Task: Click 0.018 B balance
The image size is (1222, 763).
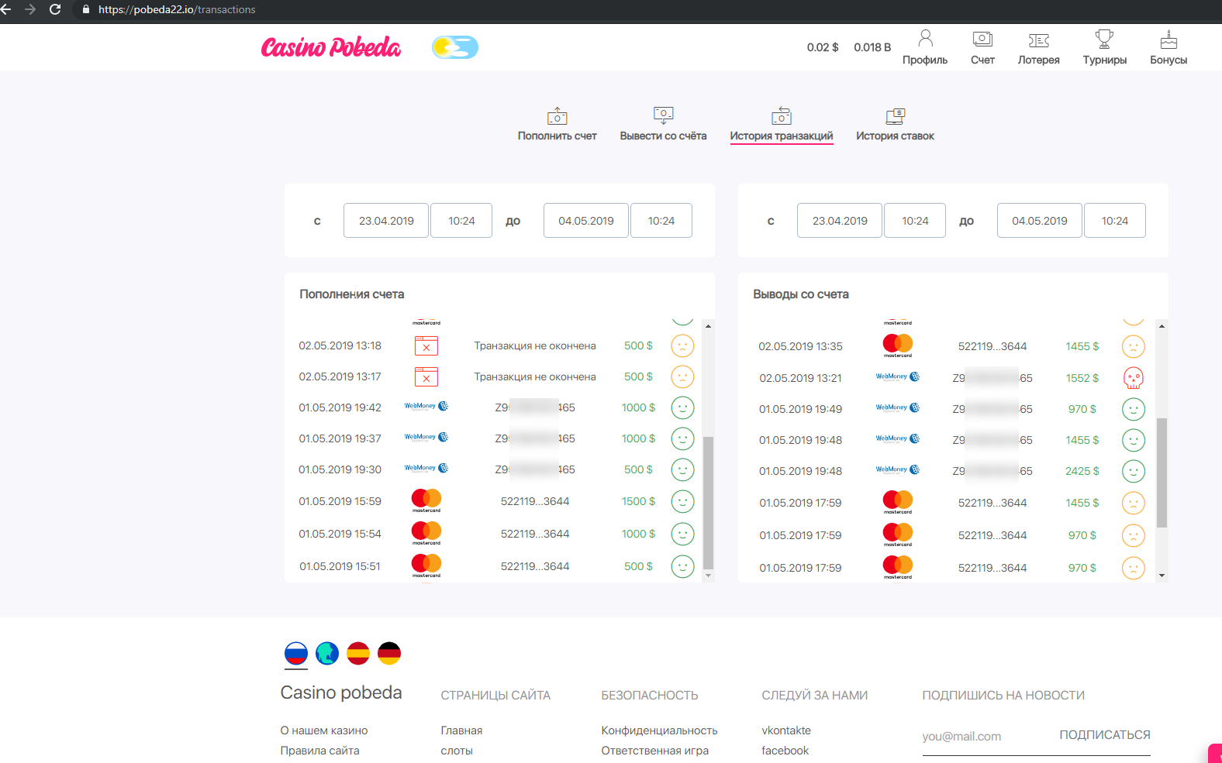Action: [872, 47]
